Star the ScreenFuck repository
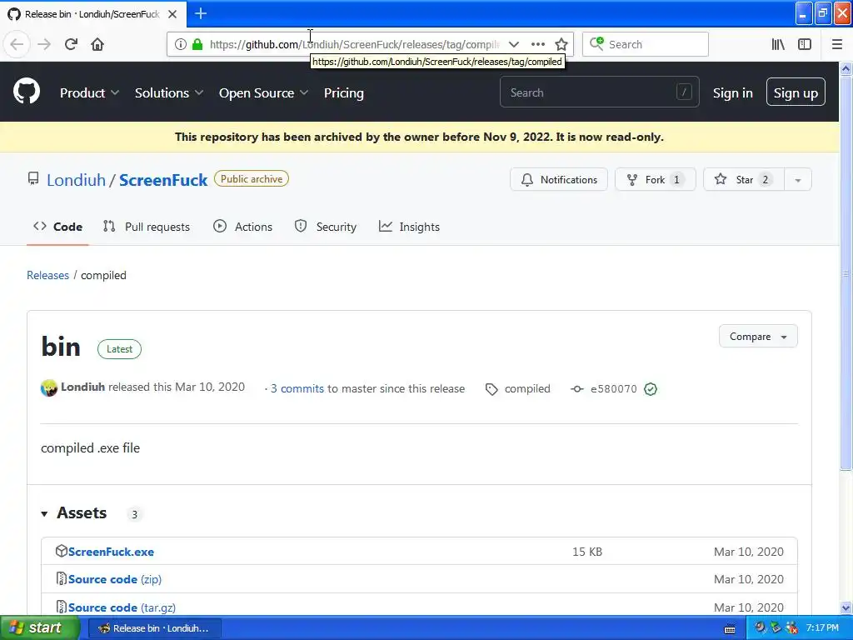The height and width of the screenshot is (640, 853). click(x=744, y=180)
